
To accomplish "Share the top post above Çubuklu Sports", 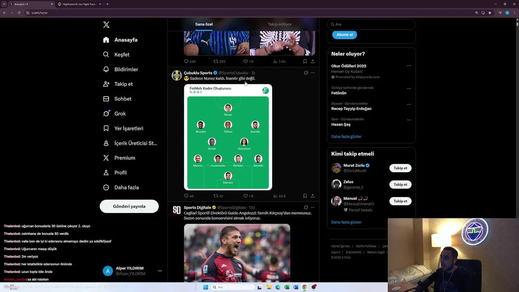I will [313, 61].
